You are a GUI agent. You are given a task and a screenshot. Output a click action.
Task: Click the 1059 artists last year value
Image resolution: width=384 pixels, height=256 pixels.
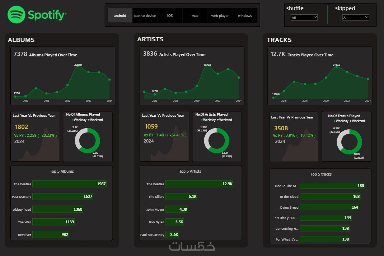coord(151,126)
